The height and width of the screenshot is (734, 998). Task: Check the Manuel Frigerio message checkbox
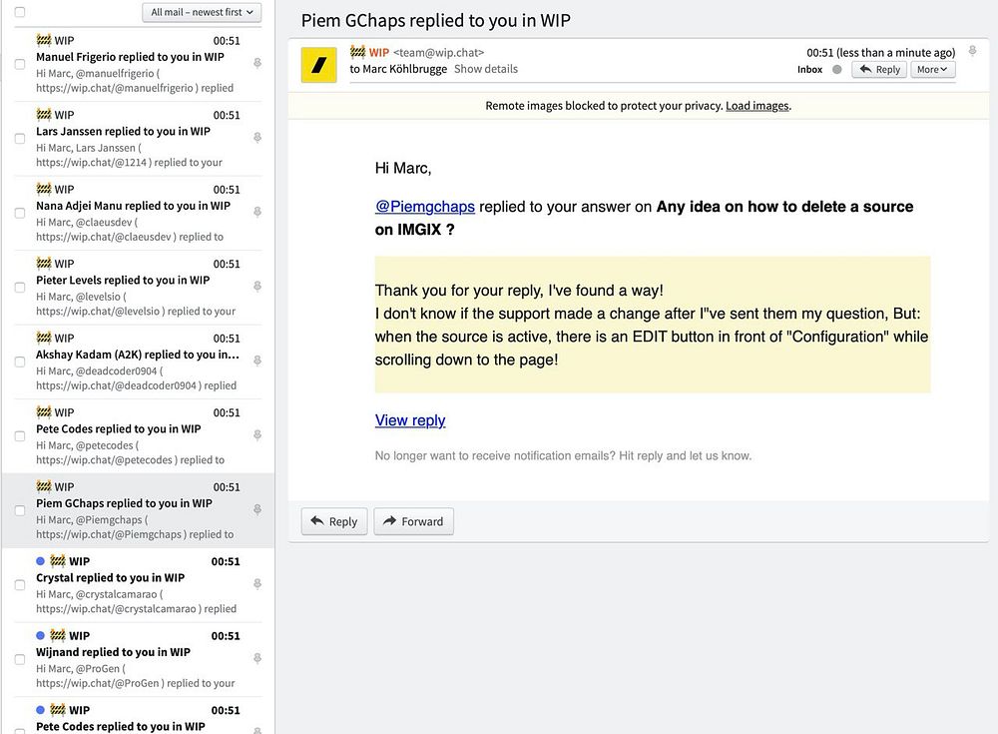pos(20,64)
